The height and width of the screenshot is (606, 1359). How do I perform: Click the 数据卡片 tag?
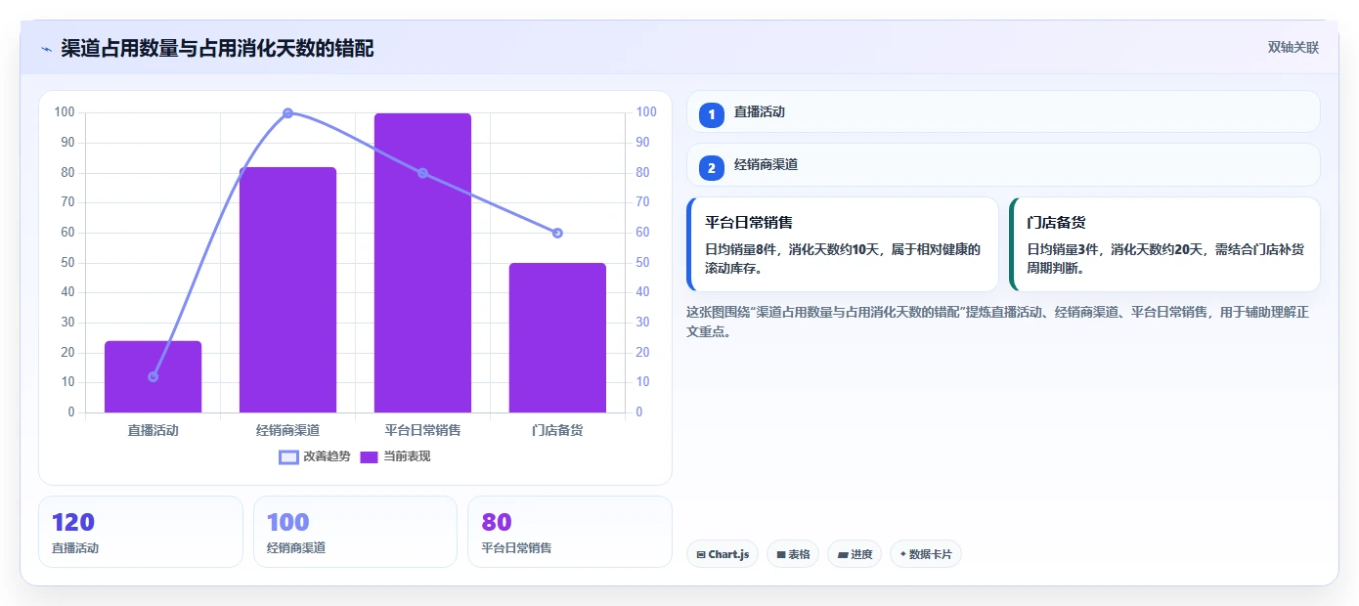[926, 554]
